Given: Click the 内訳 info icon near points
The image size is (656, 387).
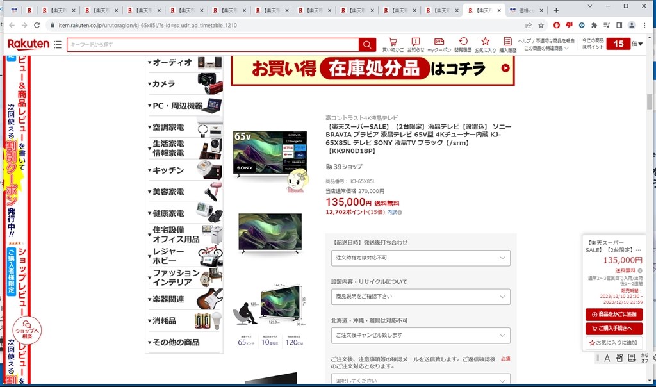Looking at the screenshot, I should click(x=400, y=213).
